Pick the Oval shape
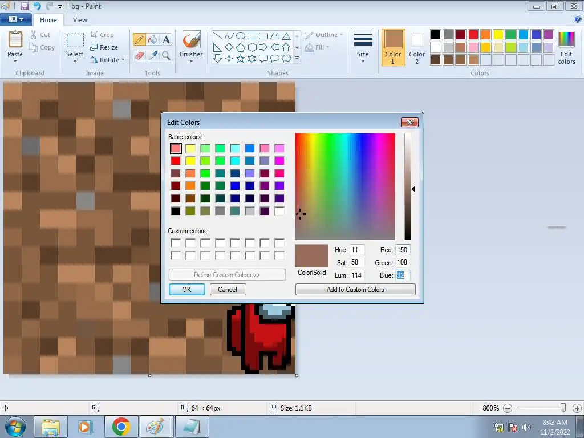This screenshot has height=438, width=584. click(241, 36)
